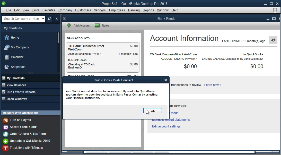
Task: Click Order Checks & Tax Forms
Action: 28,134
